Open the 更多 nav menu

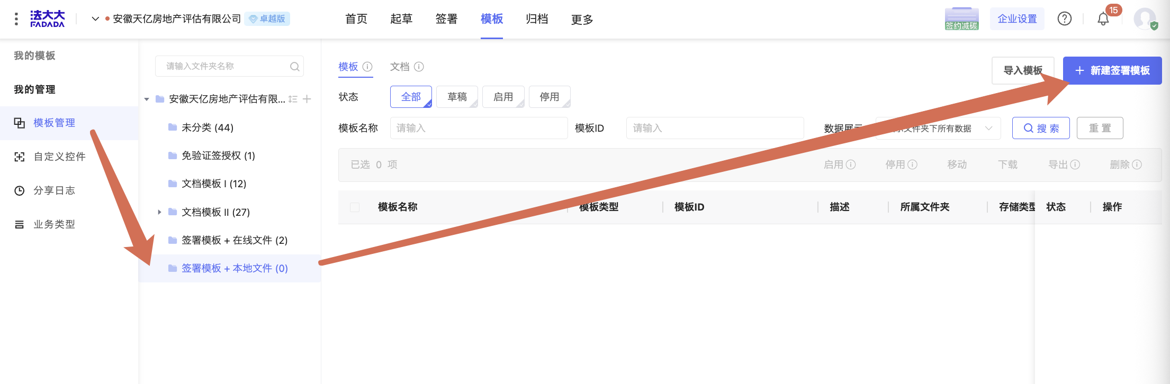coord(582,19)
